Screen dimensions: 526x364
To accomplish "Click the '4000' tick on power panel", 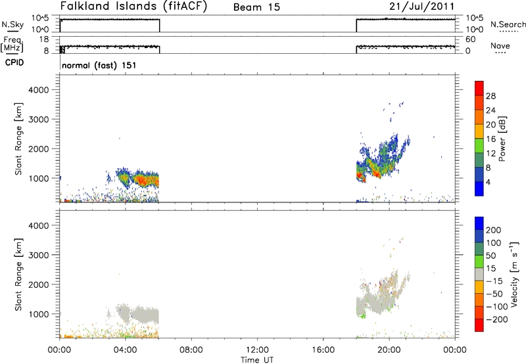I will 39,90.
